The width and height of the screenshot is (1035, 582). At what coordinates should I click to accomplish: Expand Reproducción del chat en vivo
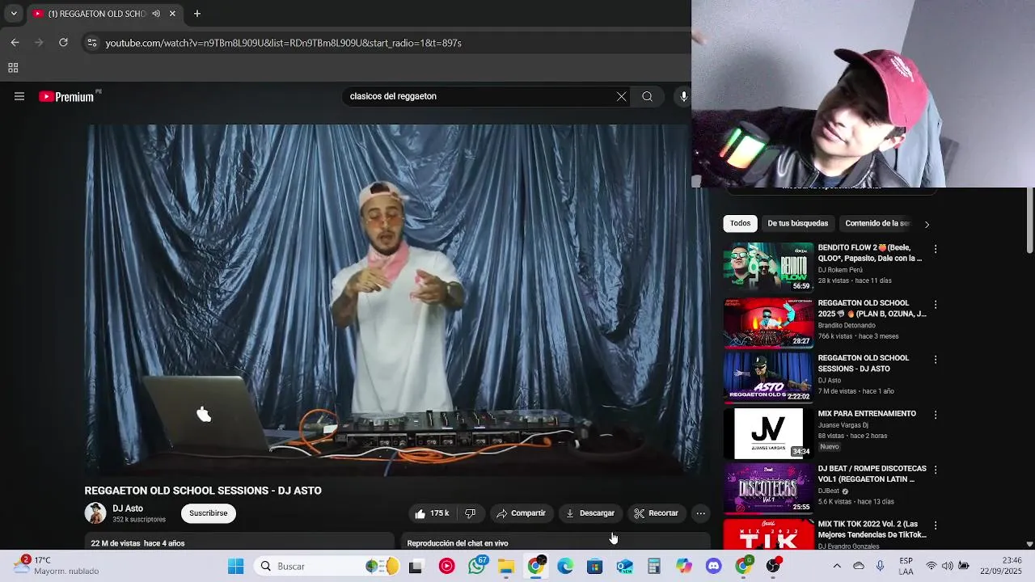click(556, 542)
